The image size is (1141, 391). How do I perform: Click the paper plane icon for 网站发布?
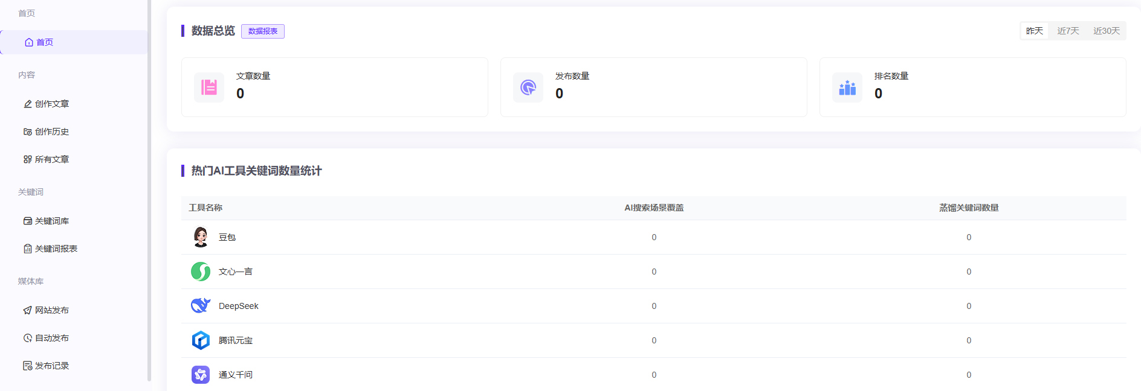pyautogui.click(x=28, y=310)
